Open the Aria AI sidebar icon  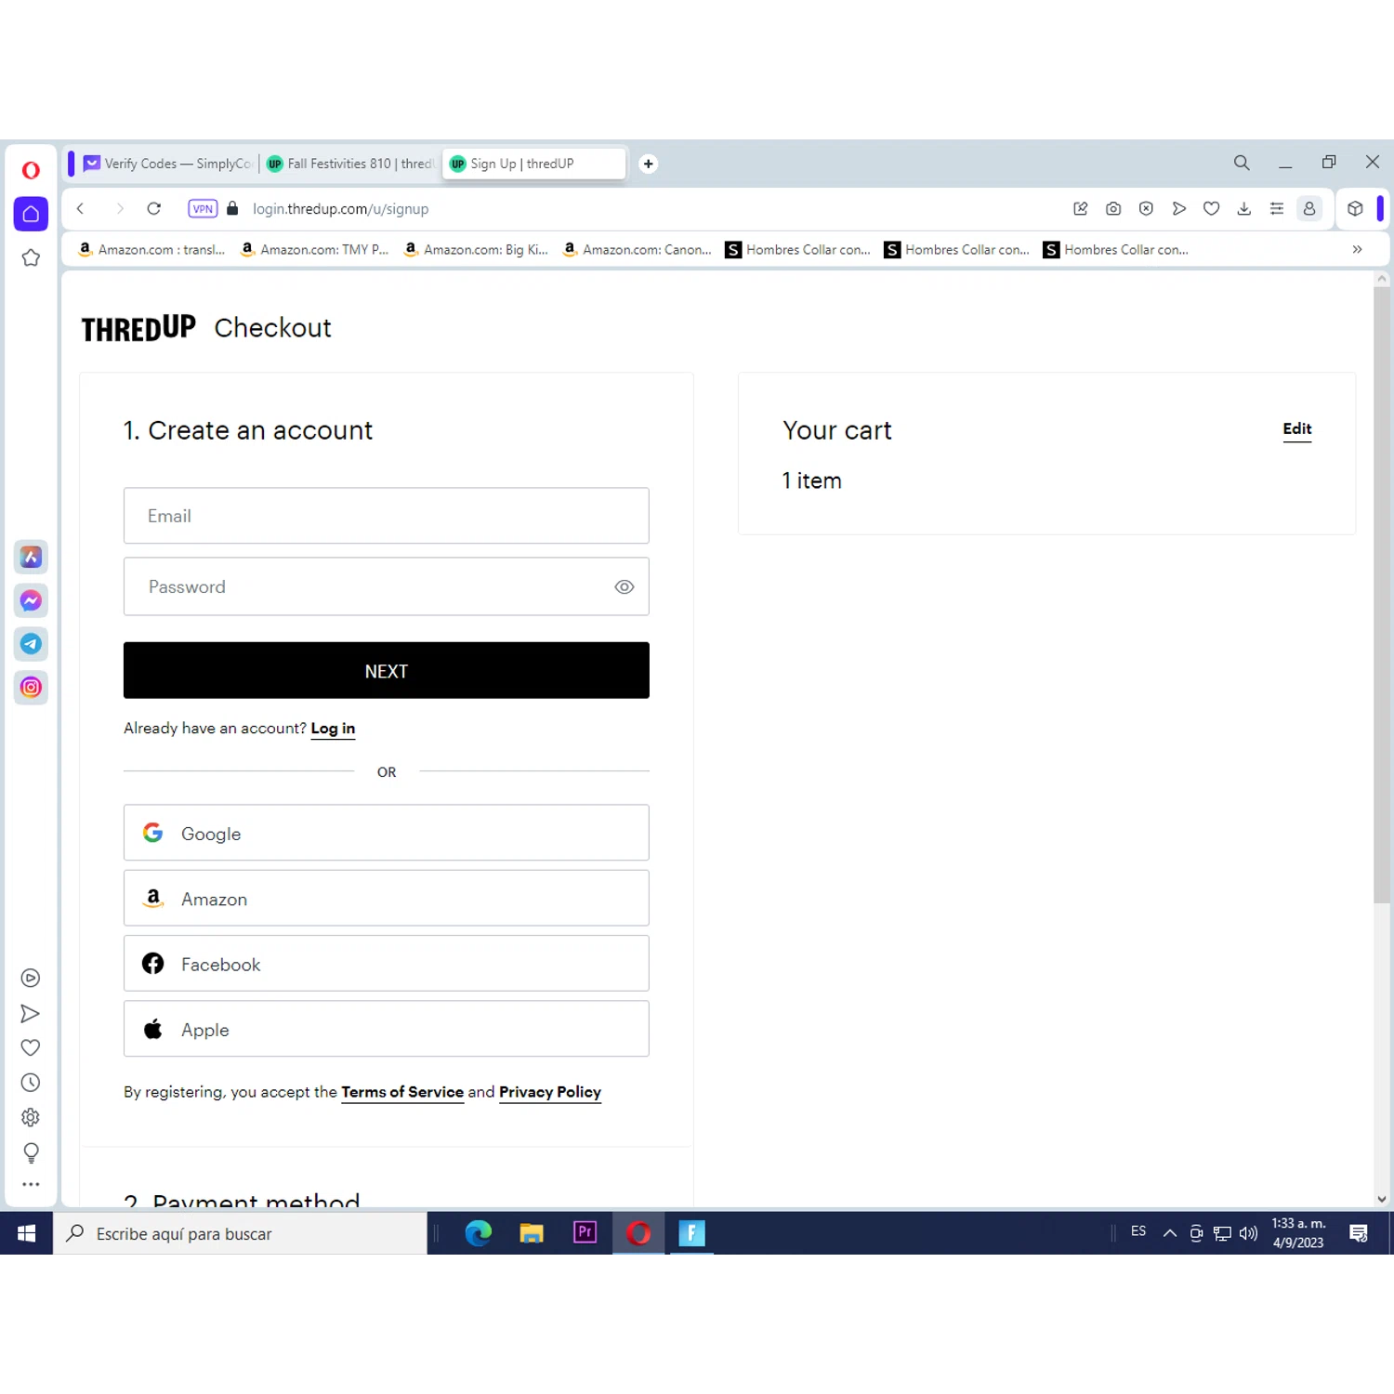point(31,557)
